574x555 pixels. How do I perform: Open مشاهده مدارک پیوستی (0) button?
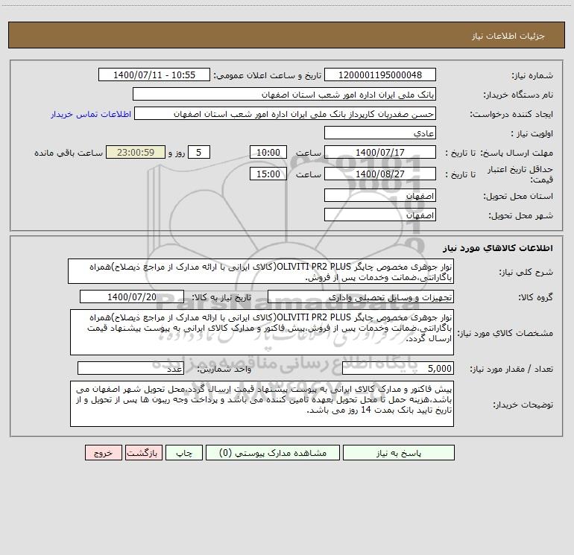pyautogui.click(x=273, y=452)
